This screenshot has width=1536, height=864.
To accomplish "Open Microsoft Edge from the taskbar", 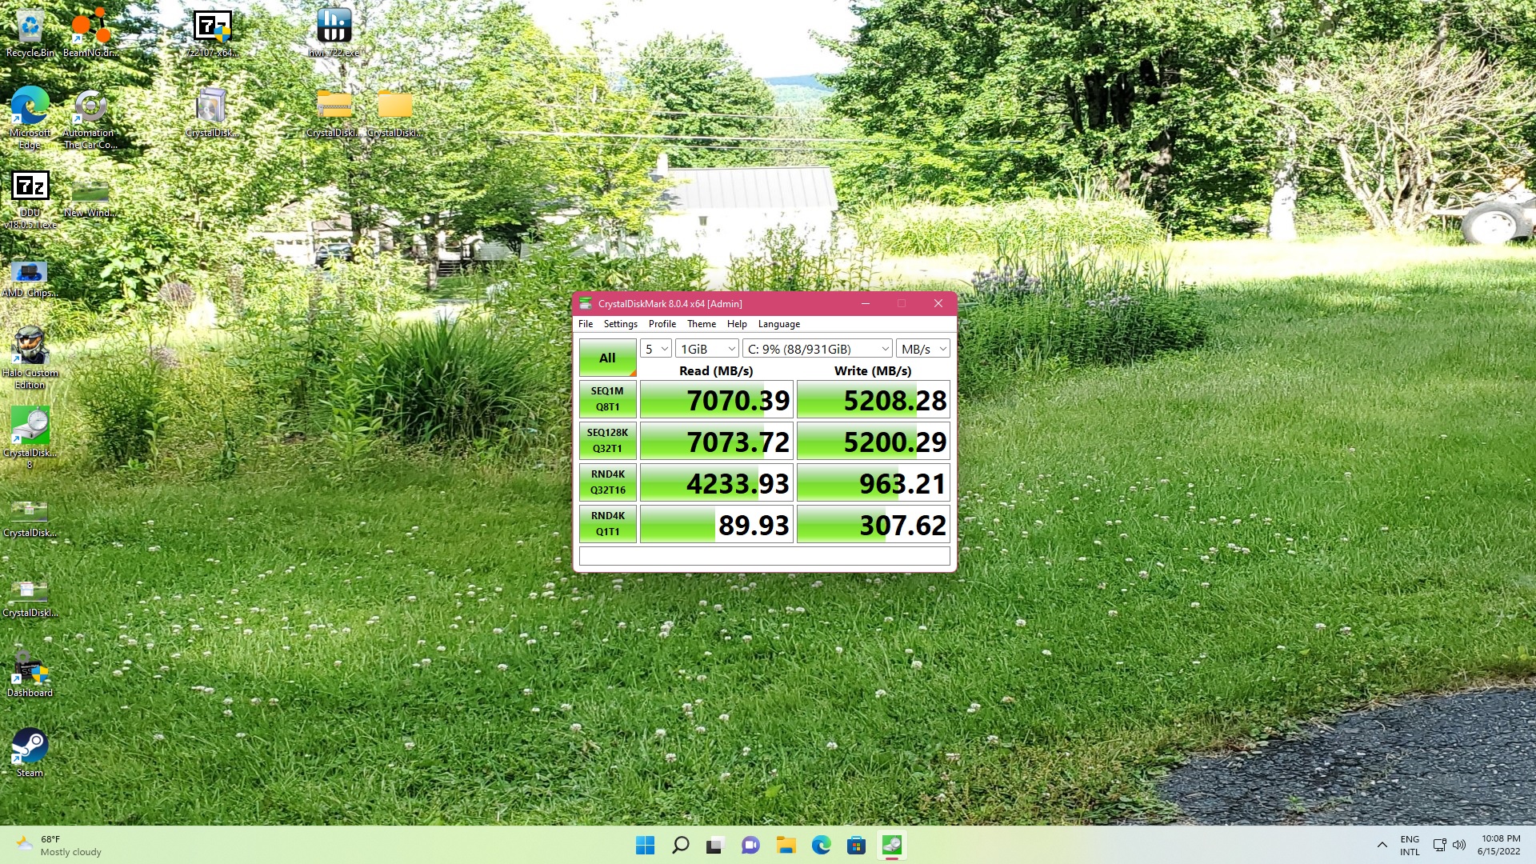I will pyautogui.click(x=821, y=845).
